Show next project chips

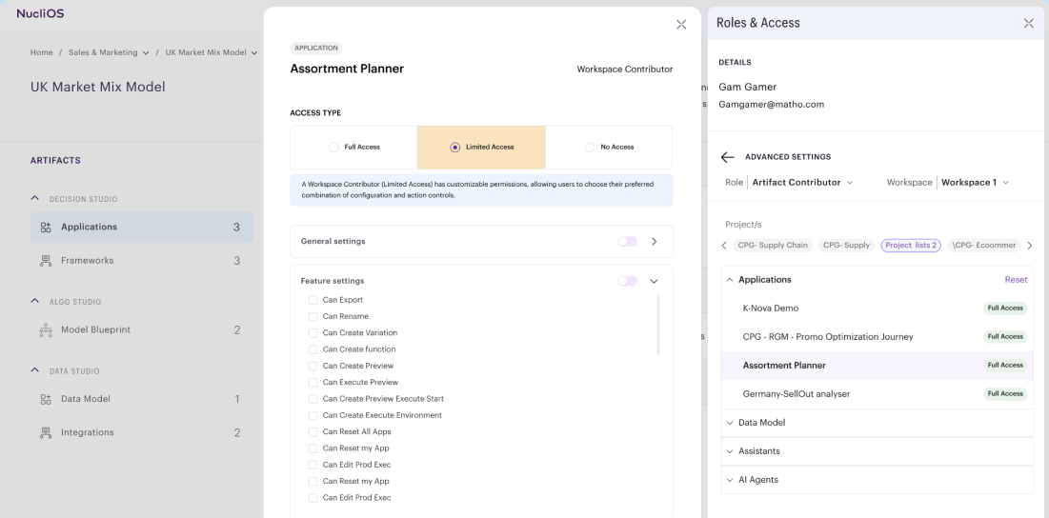coord(1030,246)
